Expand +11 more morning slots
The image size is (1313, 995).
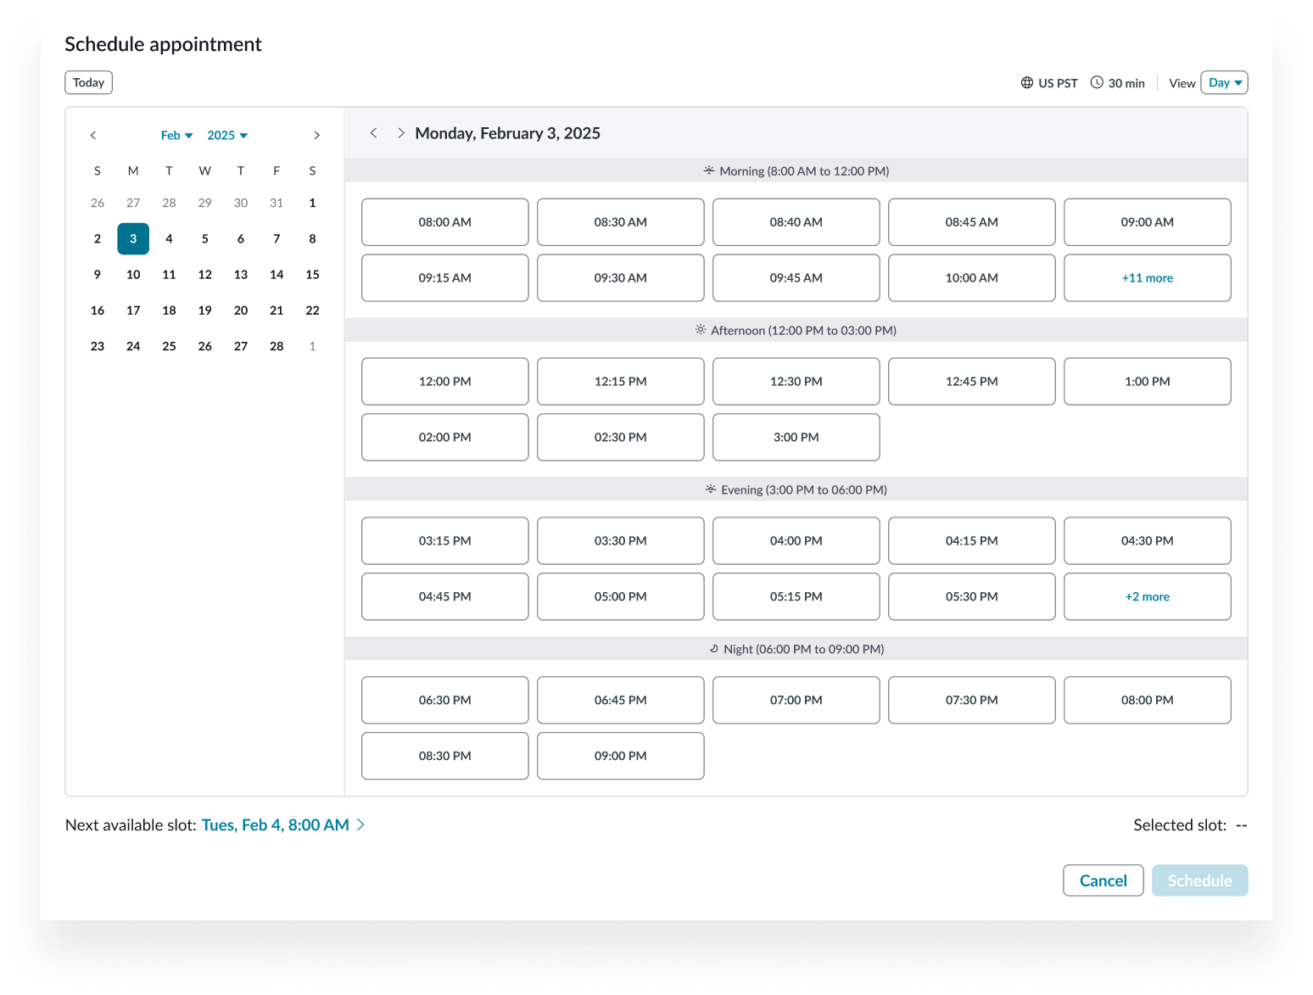(x=1147, y=278)
